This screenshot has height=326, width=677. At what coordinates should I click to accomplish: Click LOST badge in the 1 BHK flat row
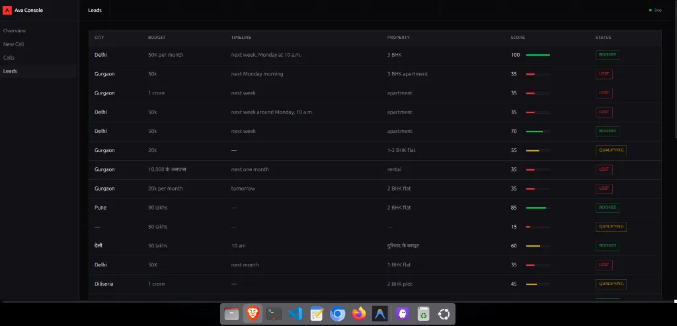click(x=604, y=265)
